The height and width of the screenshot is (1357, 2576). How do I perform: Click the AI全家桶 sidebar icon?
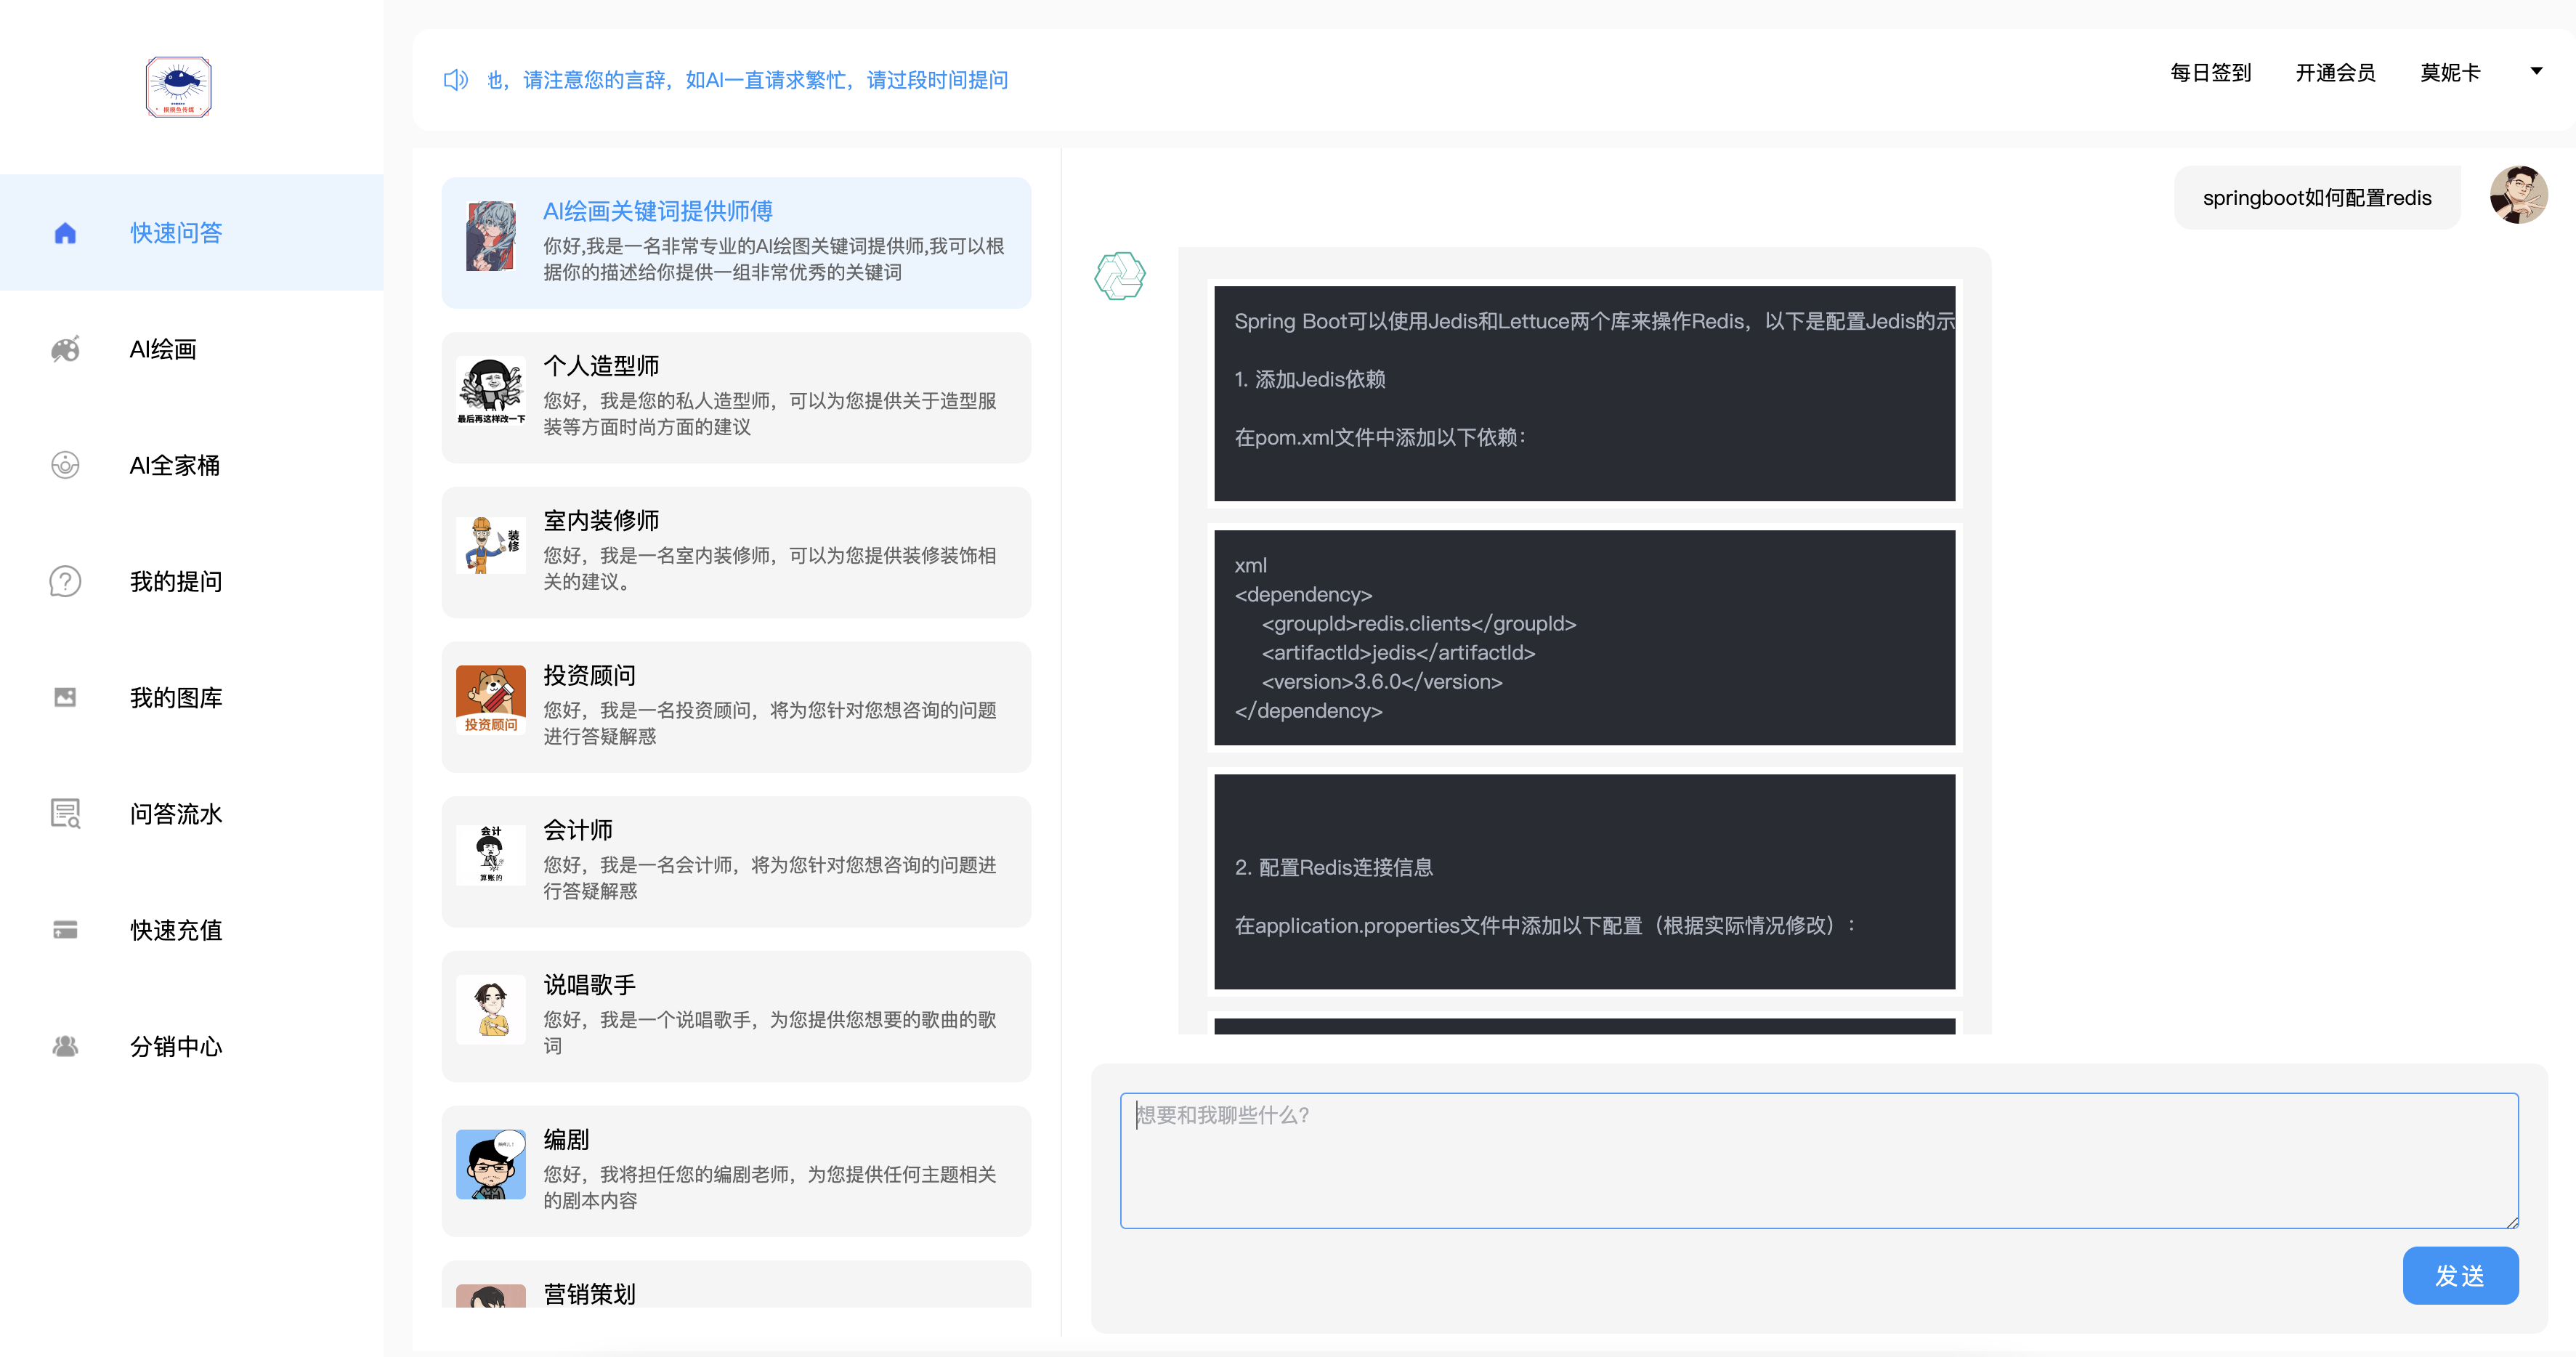pyautogui.click(x=65, y=465)
